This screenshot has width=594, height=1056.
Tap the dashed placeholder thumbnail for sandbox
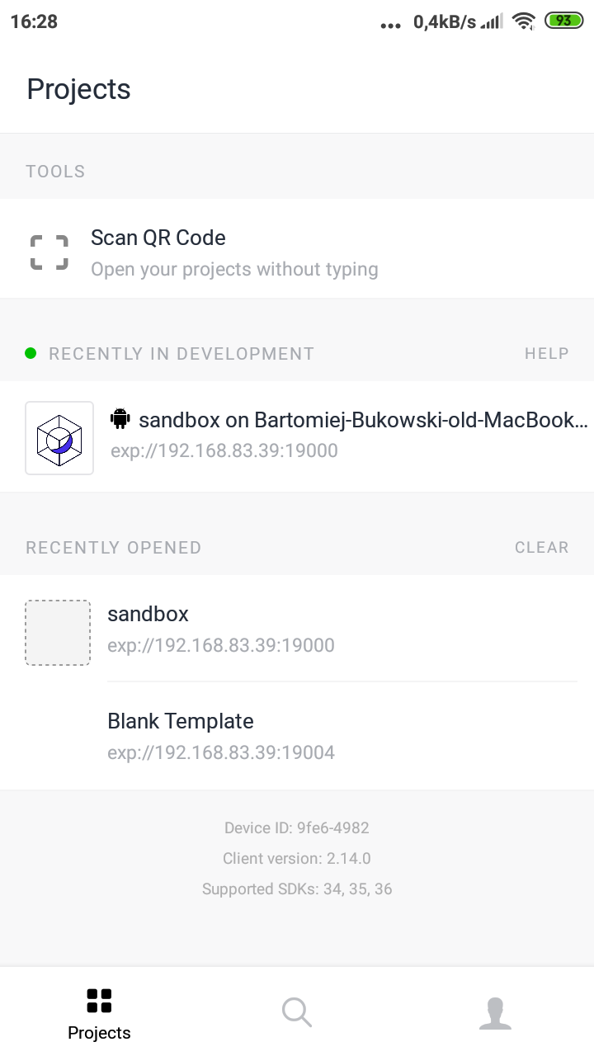coord(58,632)
